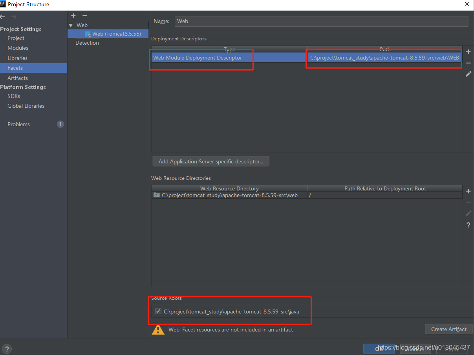
Task: Open the Modules settings section
Action: click(x=18, y=48)
